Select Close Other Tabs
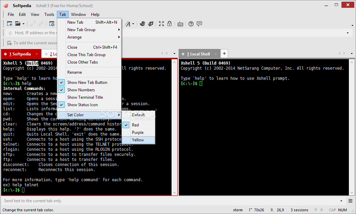Screen dimensions: 356x214 tap(89, 62)
